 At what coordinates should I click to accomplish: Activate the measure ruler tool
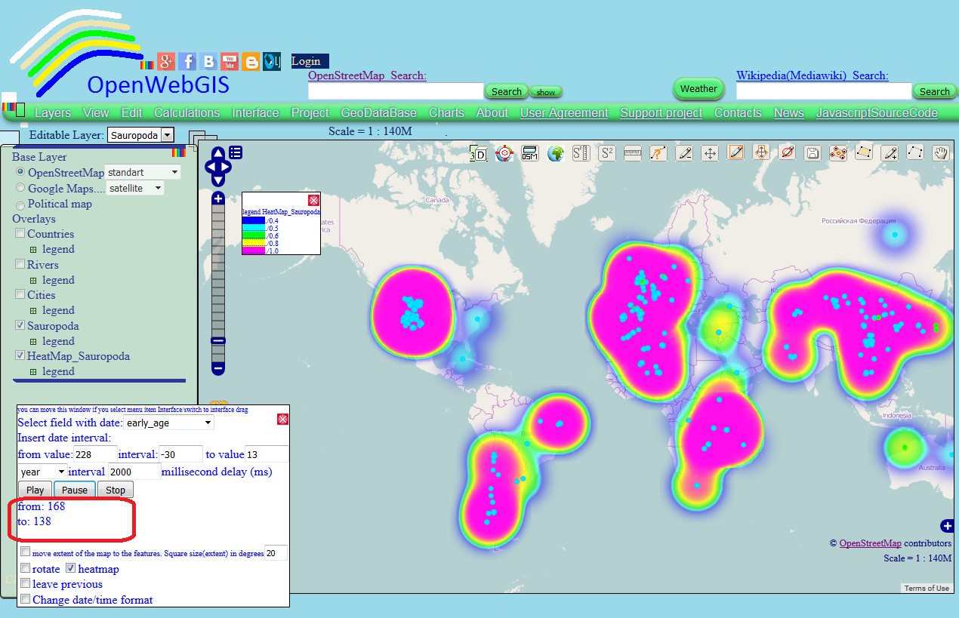(631, 152)
